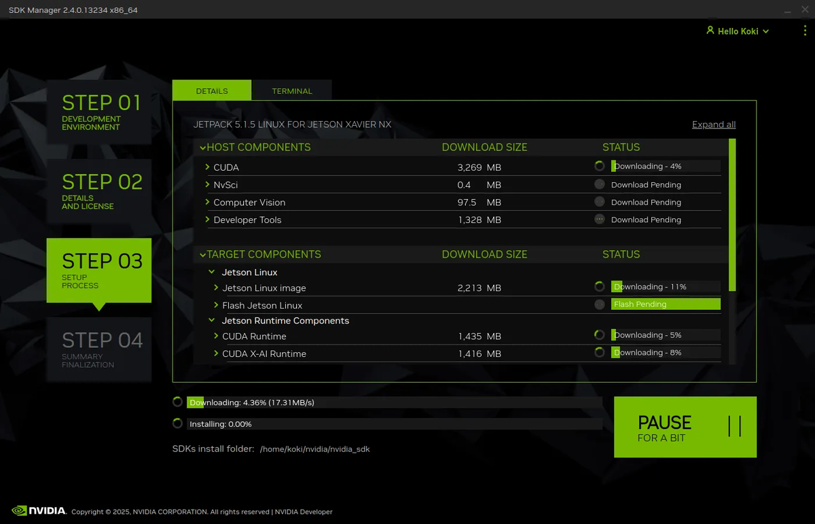The image size is (815, 524).
Task: Click the CUDA Runtime 5% progress bar
Action: [666, 335]
